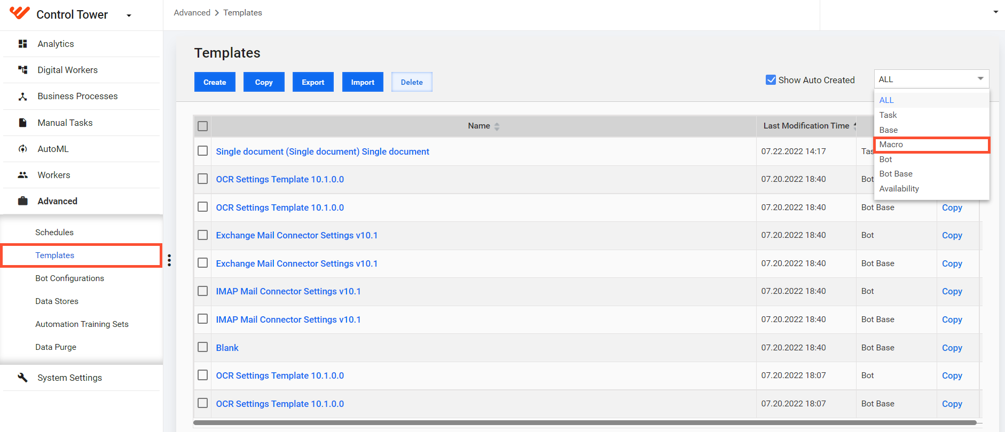Image resolution: width=1005 pixels, height=432 pixels.
Task: Toggle the select-all header checkbox
Action: tap(203, 126)
